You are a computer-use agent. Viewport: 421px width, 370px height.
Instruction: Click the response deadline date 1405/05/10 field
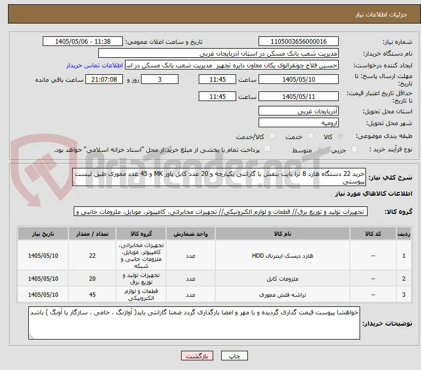[299, 79]
